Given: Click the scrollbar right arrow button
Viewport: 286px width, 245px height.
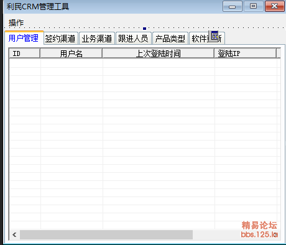Looking at the screenshot, I should [275, 234].
